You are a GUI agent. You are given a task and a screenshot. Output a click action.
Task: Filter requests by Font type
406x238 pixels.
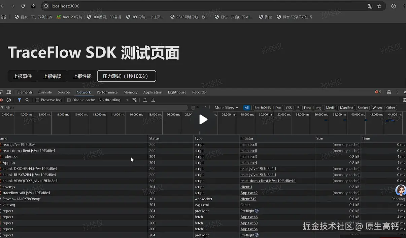[307, 108]
